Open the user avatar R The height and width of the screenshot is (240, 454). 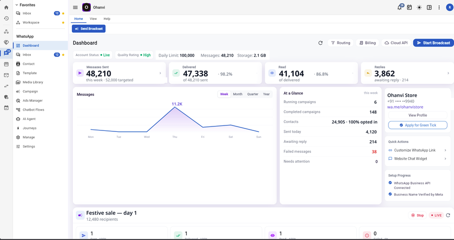click(x=449, y=7)
